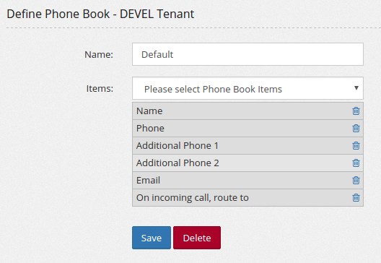
Task: Click the 'Items:' field label
Action: tap(100, 89)
